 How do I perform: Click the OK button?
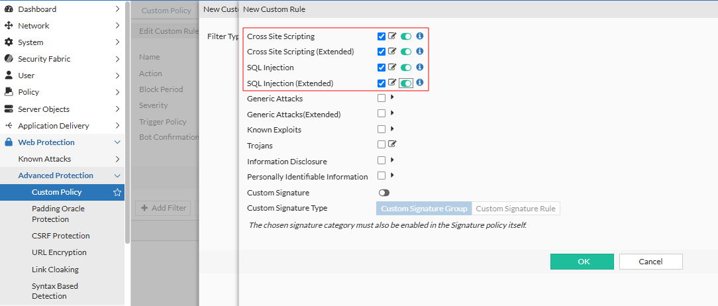[583, 262]
